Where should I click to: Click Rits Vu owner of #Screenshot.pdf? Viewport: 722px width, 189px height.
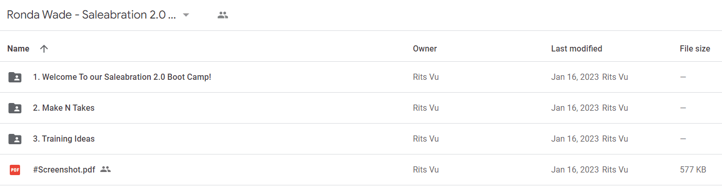(426, 169)
